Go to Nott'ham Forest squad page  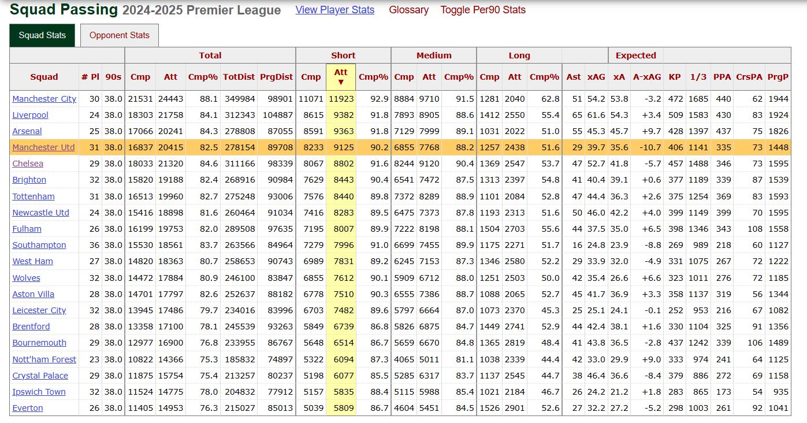point(44,359)
